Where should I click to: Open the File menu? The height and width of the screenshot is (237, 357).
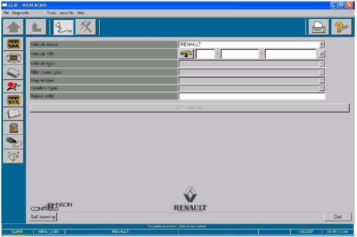click(6, 13)
